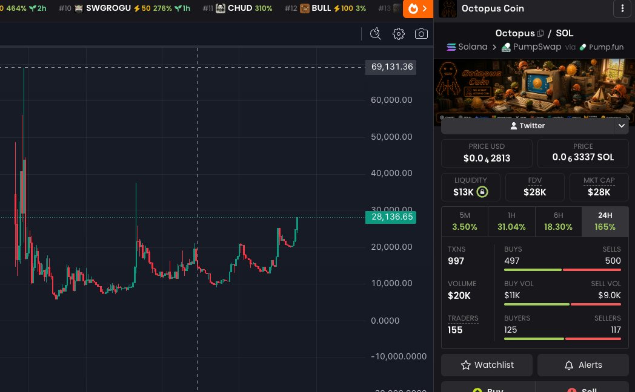Select the 1H timeframe tab
The width and height of the screenshot is (635, 392).
click(511, 221)
